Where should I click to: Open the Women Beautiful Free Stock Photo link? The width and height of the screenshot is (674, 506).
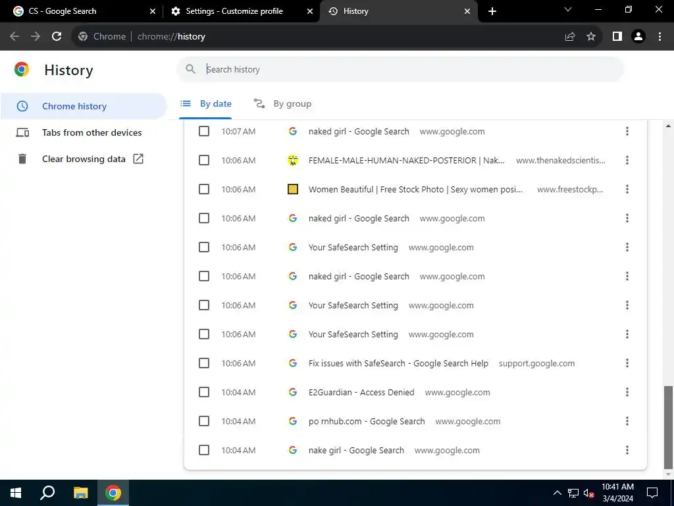(415, 189)
